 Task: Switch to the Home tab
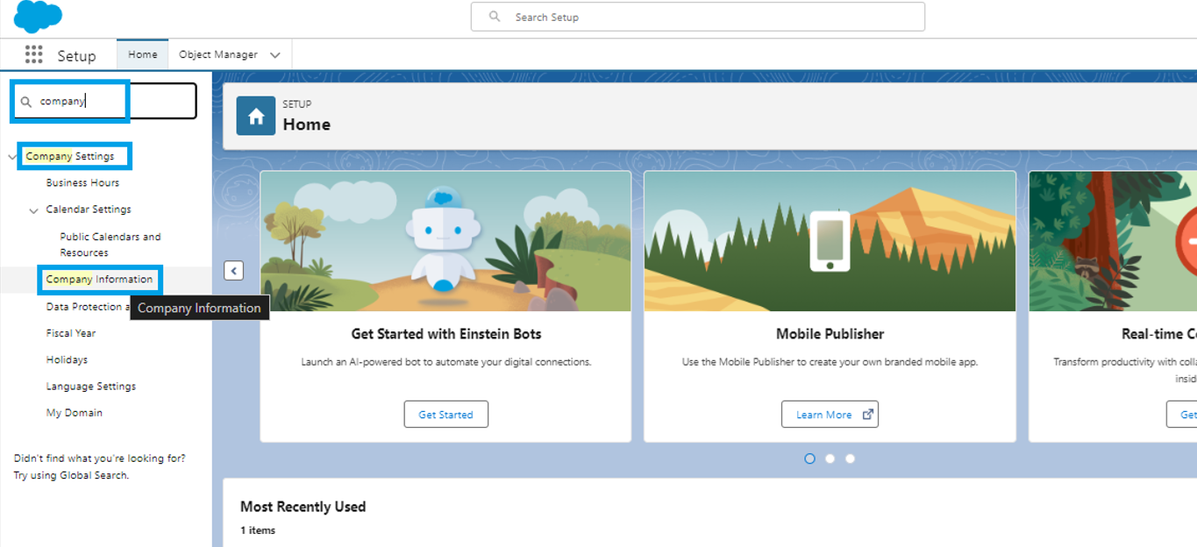point(143,54)
